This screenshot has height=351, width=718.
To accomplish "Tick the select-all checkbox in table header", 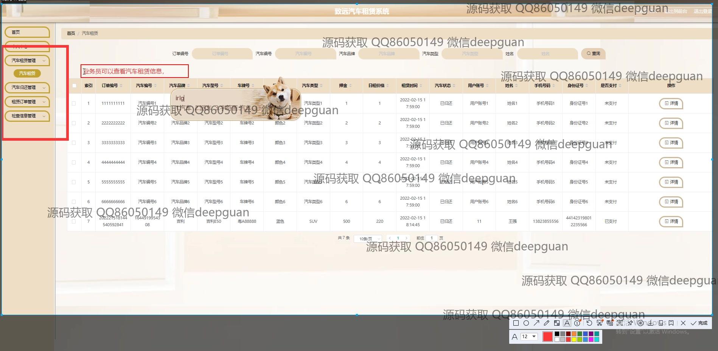I will click(x=74, y=86).
